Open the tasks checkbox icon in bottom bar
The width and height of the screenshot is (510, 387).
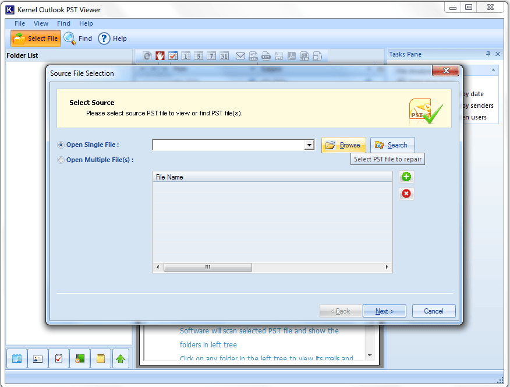(x=59, y=358)
